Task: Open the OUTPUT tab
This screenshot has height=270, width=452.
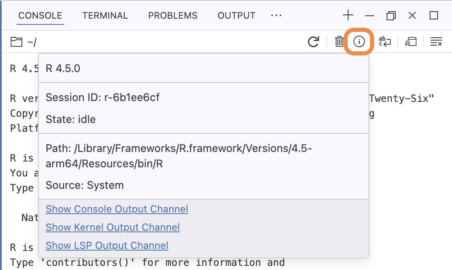Action: (x=236, y=16)
